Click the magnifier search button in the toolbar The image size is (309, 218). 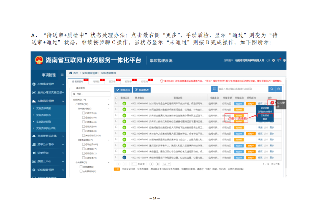pyautogui.click(x=272, y=89)
